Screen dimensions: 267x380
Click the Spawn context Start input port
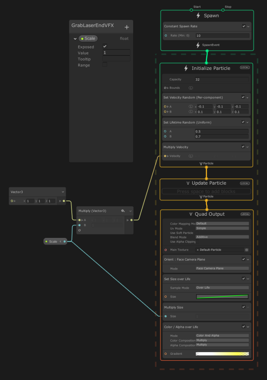click(191, 10)
